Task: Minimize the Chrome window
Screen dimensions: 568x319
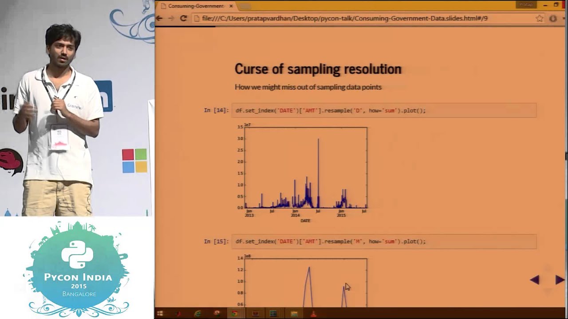Action: (x=545, y=5)
